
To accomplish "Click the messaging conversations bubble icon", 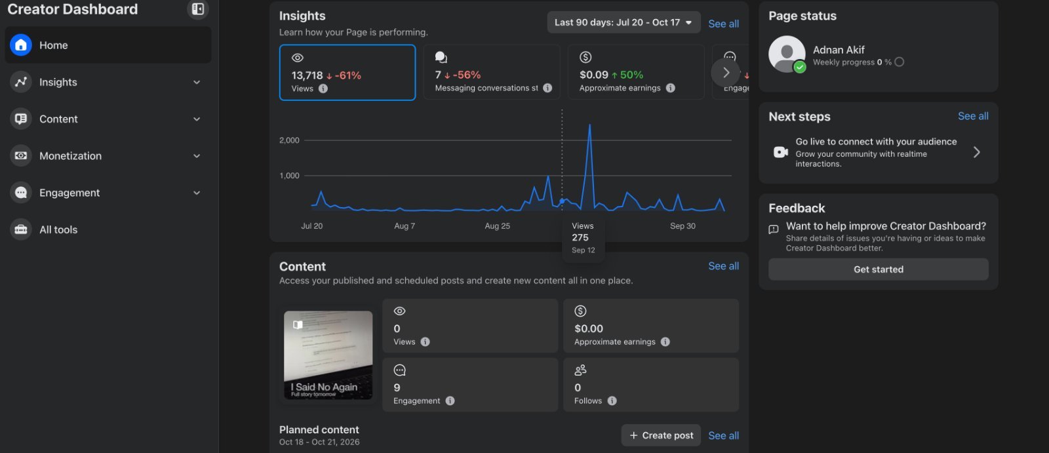I will [x=441, y=58].
